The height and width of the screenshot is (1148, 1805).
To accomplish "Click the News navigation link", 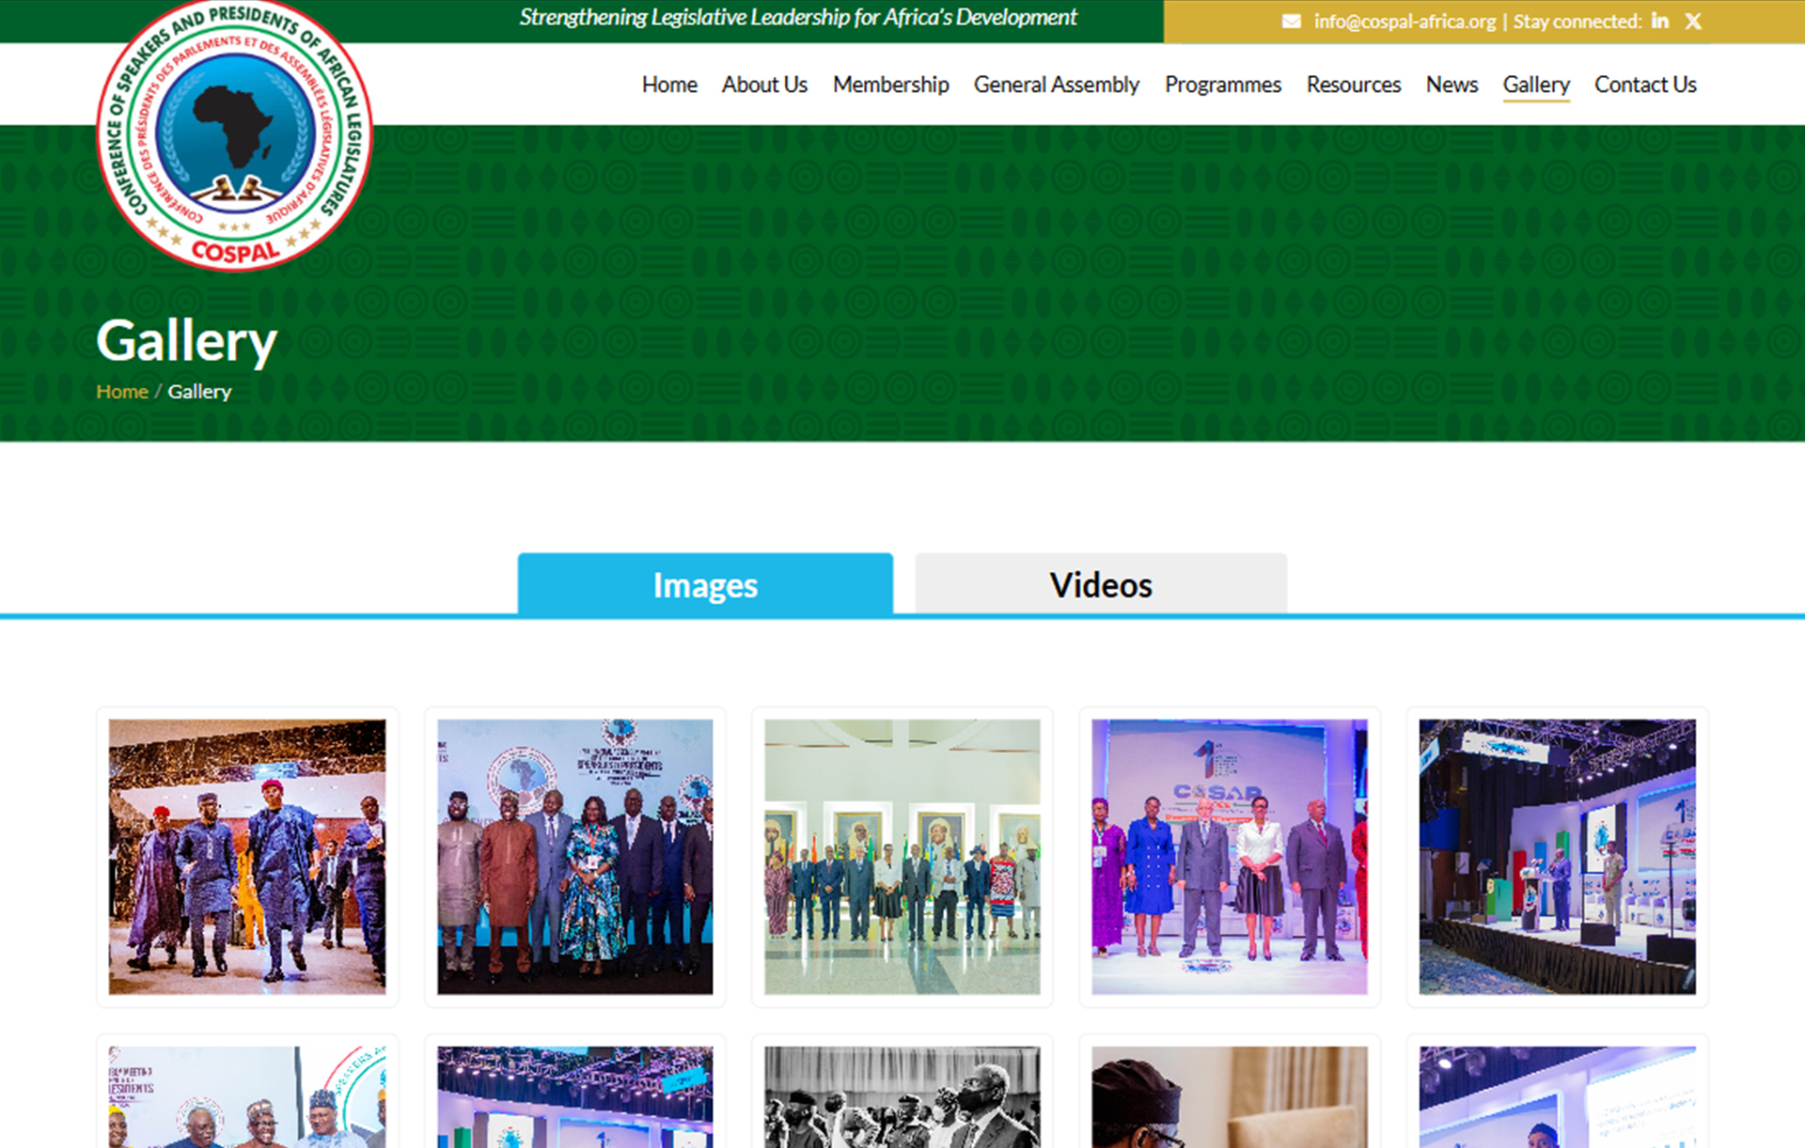I will tap(1452, 85).
